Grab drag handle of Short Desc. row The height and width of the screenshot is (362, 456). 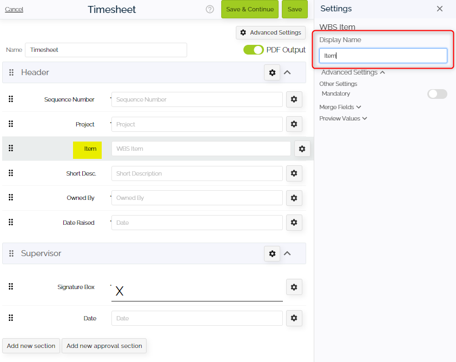[x=11, y=173]
